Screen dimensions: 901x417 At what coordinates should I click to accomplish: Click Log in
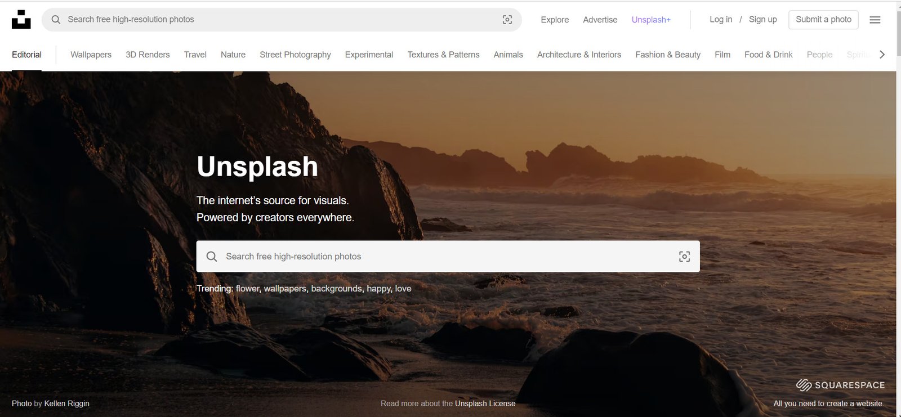pos(721,19)
